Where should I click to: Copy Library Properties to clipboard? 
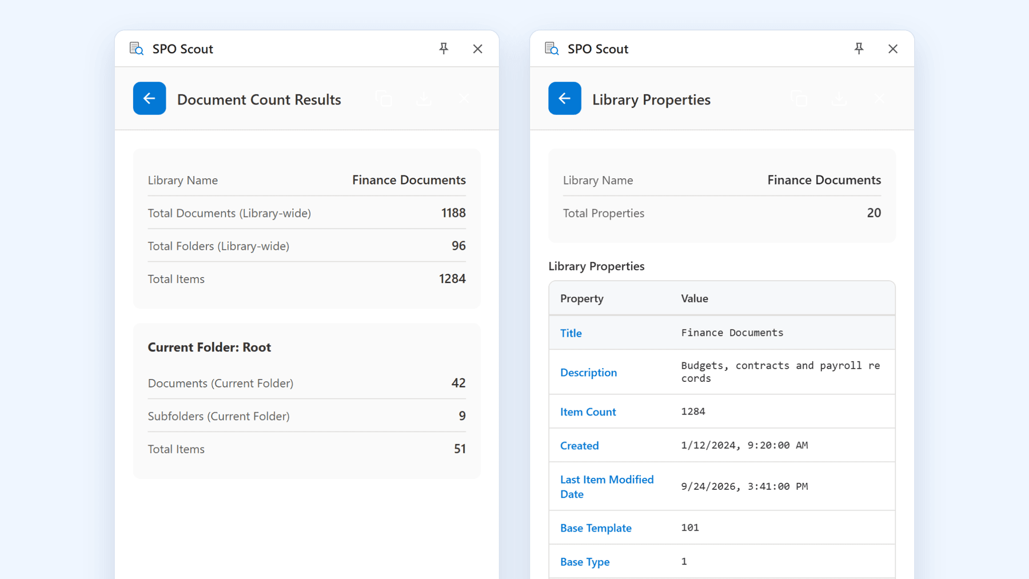coord(799,99)
